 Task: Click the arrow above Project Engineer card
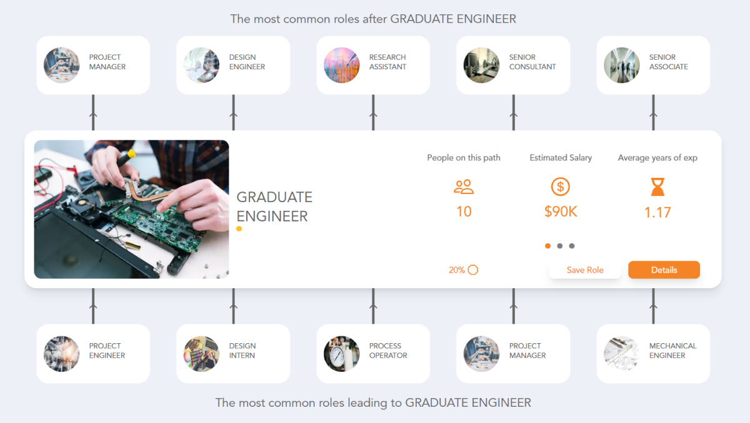(94, 306)
